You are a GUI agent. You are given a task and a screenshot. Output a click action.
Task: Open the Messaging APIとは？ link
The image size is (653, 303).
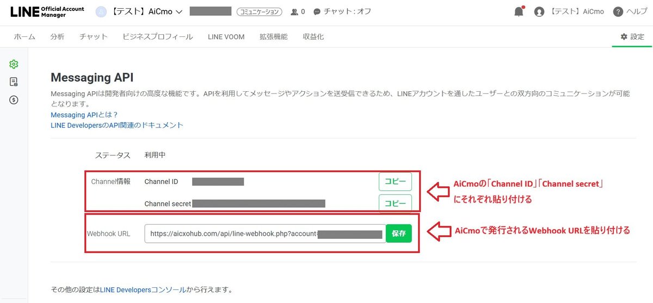[x=84, y=115]
